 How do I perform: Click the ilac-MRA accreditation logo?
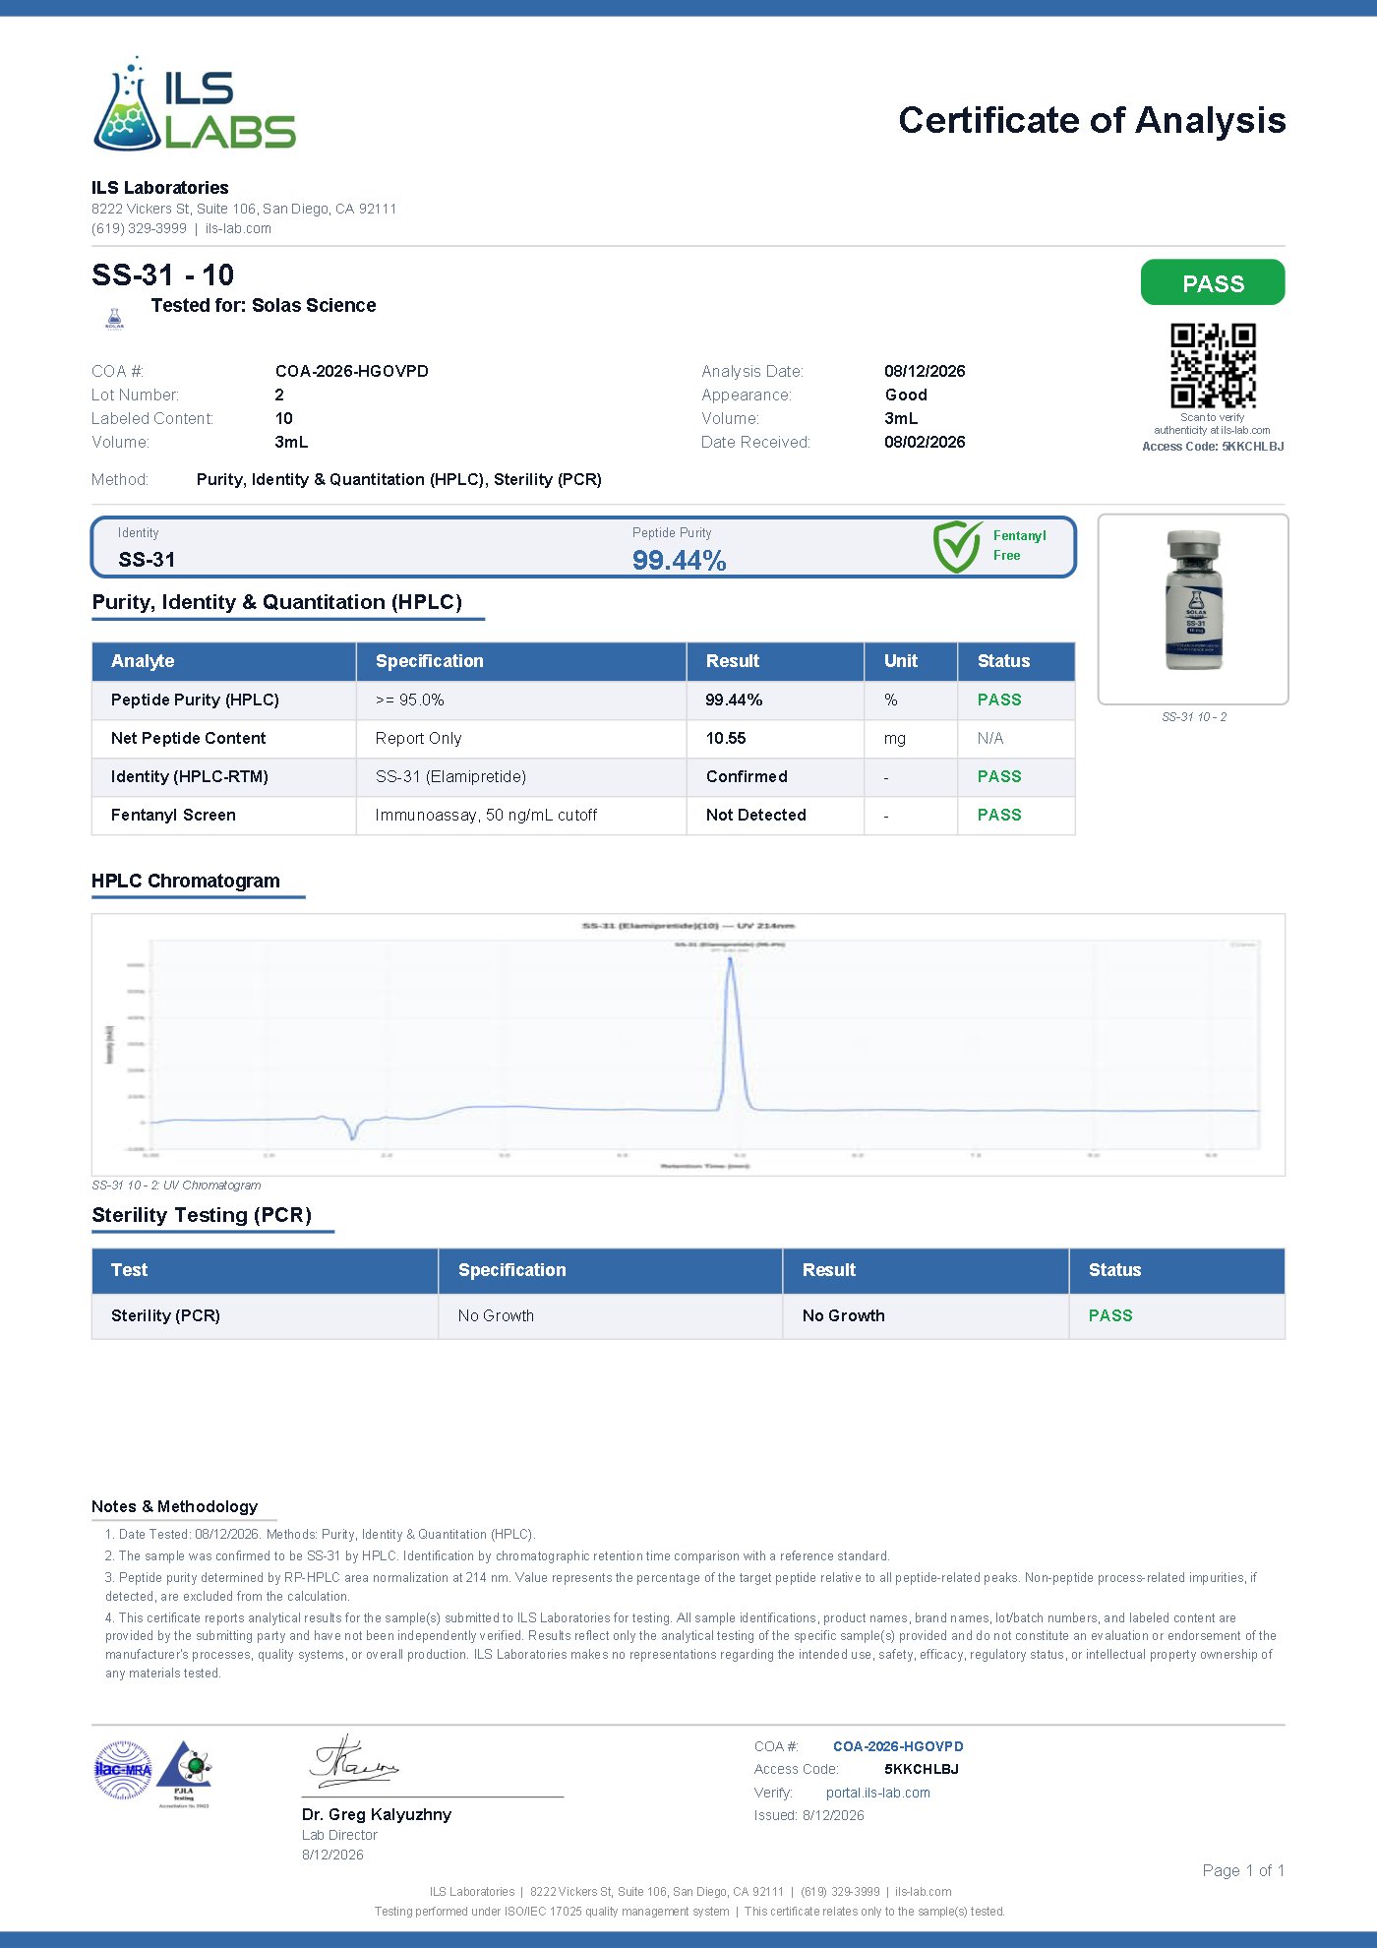point(123,1769)
